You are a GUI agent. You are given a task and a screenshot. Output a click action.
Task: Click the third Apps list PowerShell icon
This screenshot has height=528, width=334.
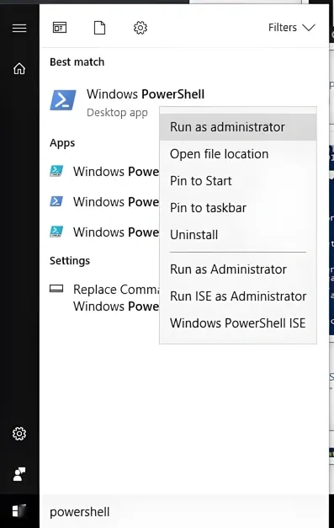[x=56, y=232]
